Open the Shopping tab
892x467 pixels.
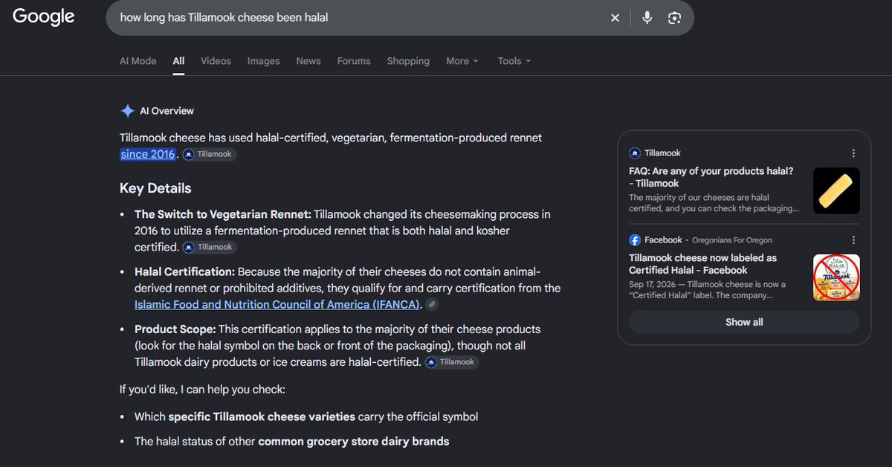[408, 61]
